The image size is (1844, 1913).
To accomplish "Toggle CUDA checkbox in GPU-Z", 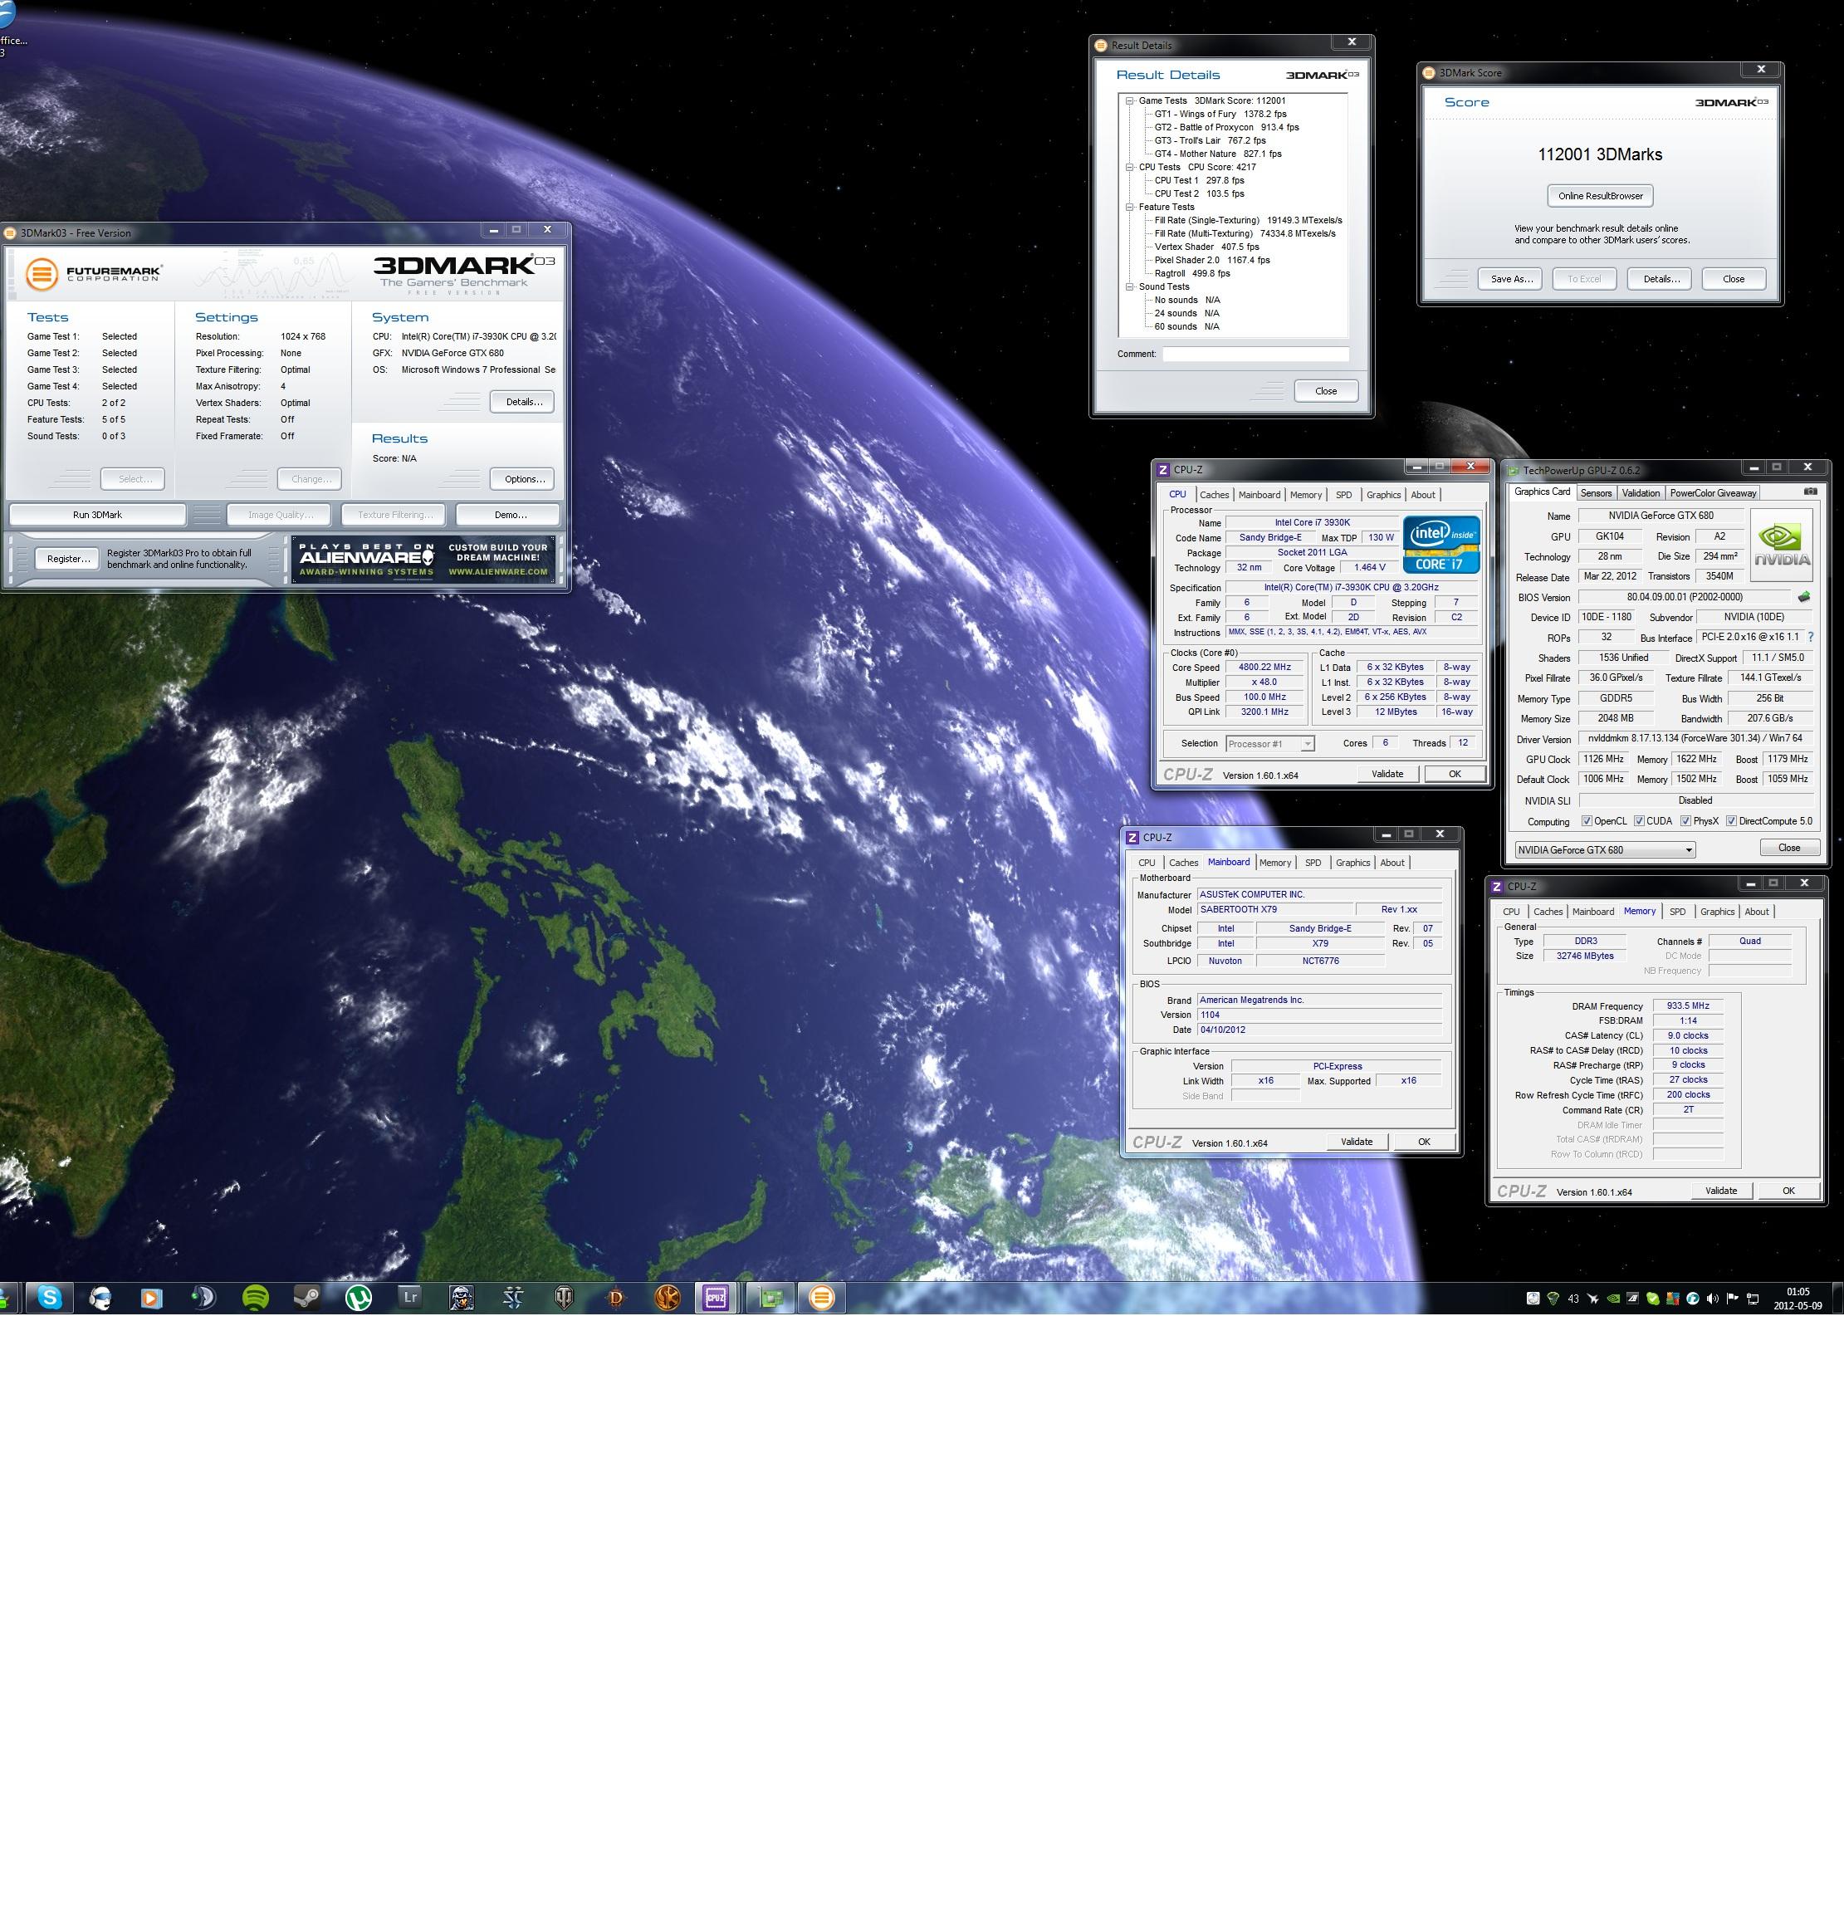I will 1639,821.
